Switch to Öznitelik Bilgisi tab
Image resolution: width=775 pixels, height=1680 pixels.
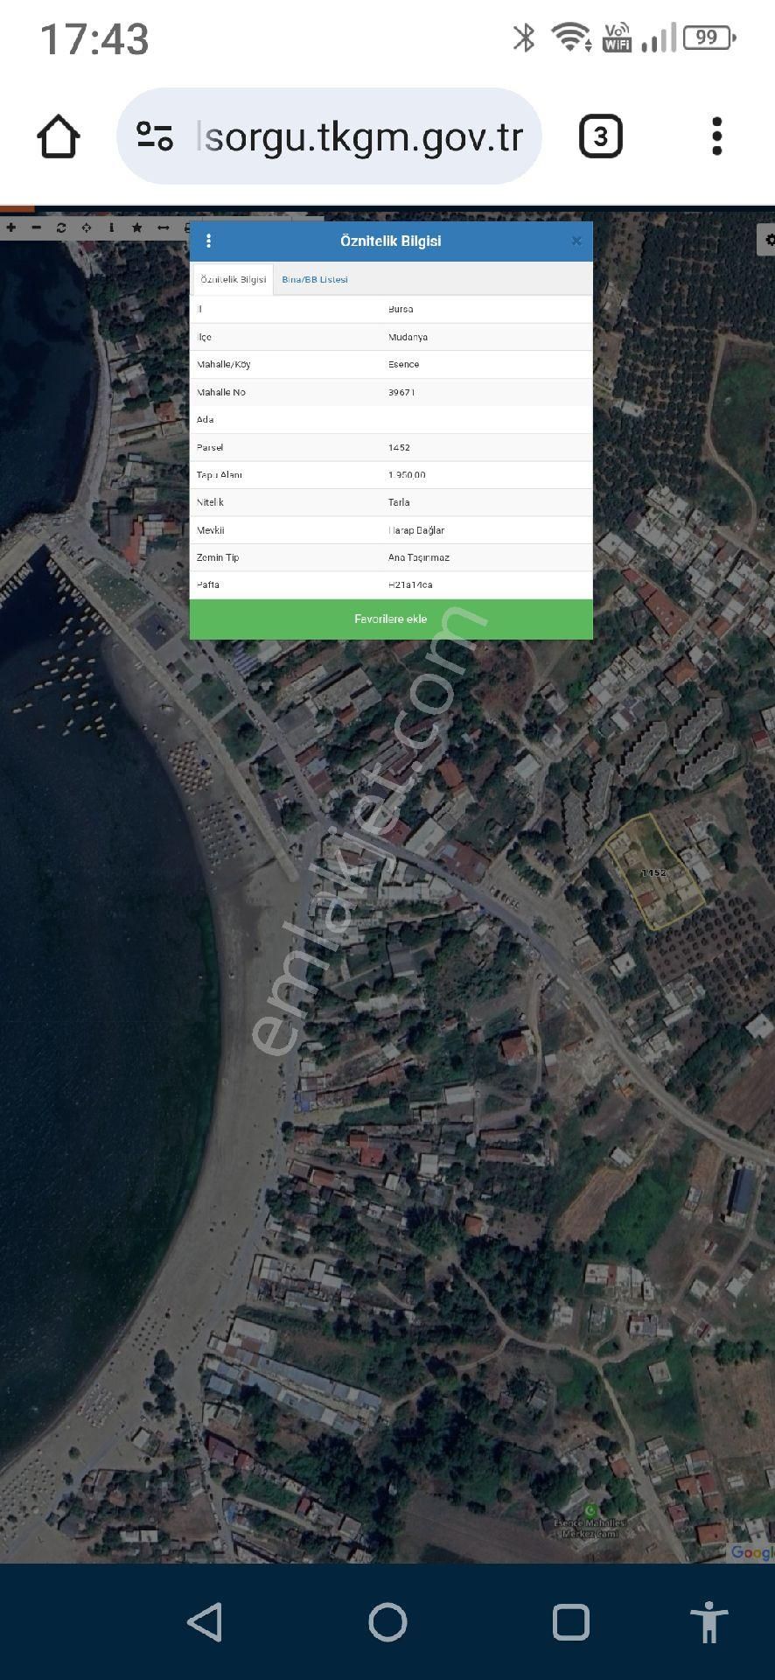pyautogui.click(x=234, y=279)
